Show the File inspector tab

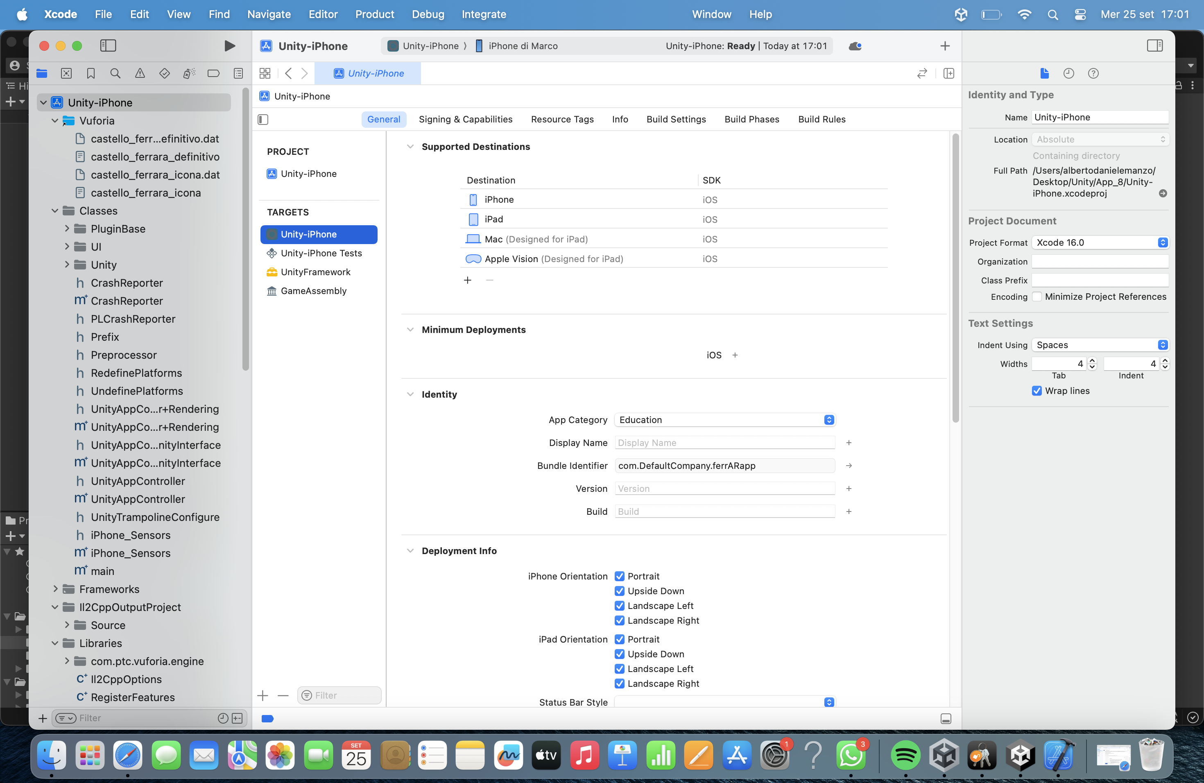pos(1045,73)
